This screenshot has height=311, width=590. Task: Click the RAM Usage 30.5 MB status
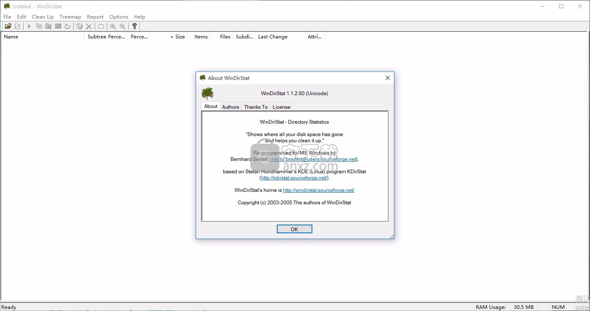[505, 307]
